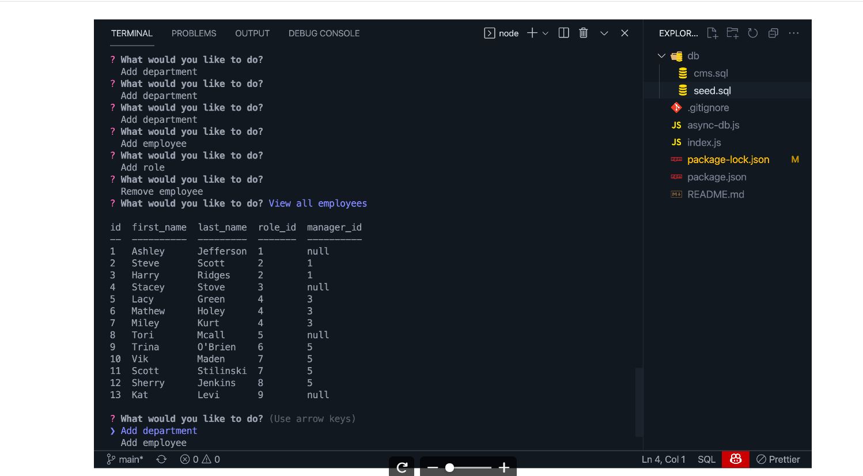This screenshot has height=476, width=863.
Task: Switch to the PROBLEMS tab
Action: coord(194,33)
